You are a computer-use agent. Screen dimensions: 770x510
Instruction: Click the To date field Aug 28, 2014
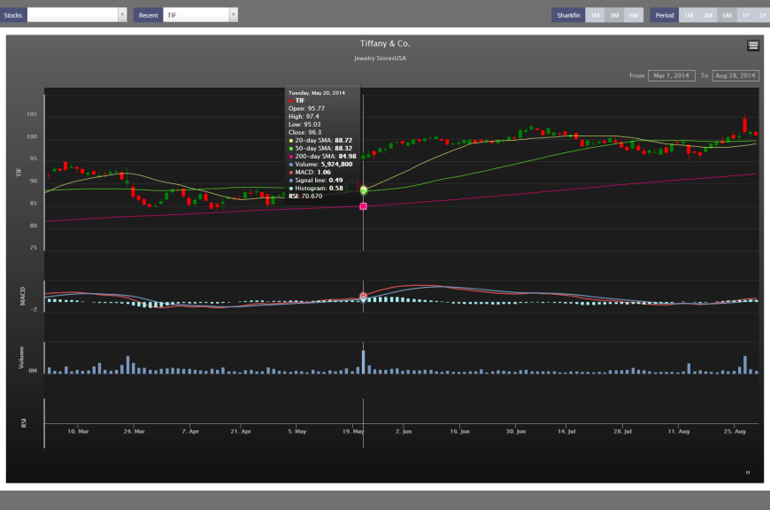[735, 76]
